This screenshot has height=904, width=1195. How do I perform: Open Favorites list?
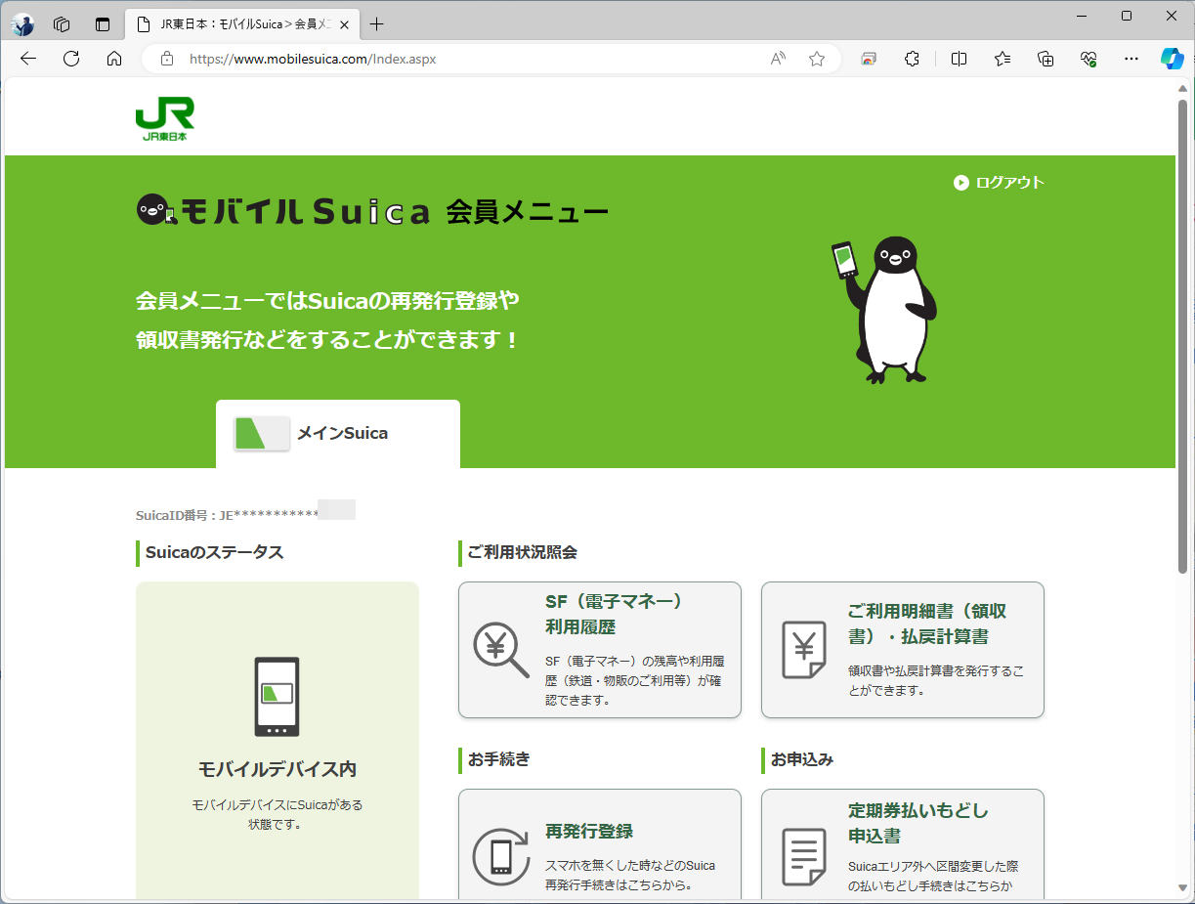pos(1003,59)
